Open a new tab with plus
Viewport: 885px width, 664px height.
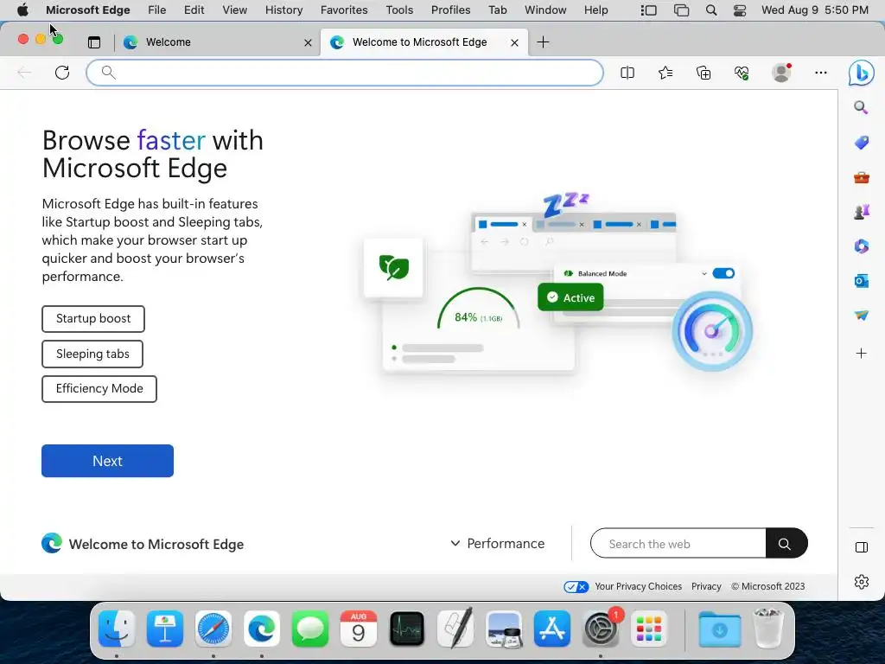pos(543,42)
